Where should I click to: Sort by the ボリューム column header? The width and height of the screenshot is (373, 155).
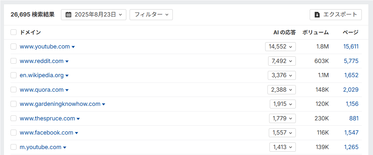(x=315, y=32)
